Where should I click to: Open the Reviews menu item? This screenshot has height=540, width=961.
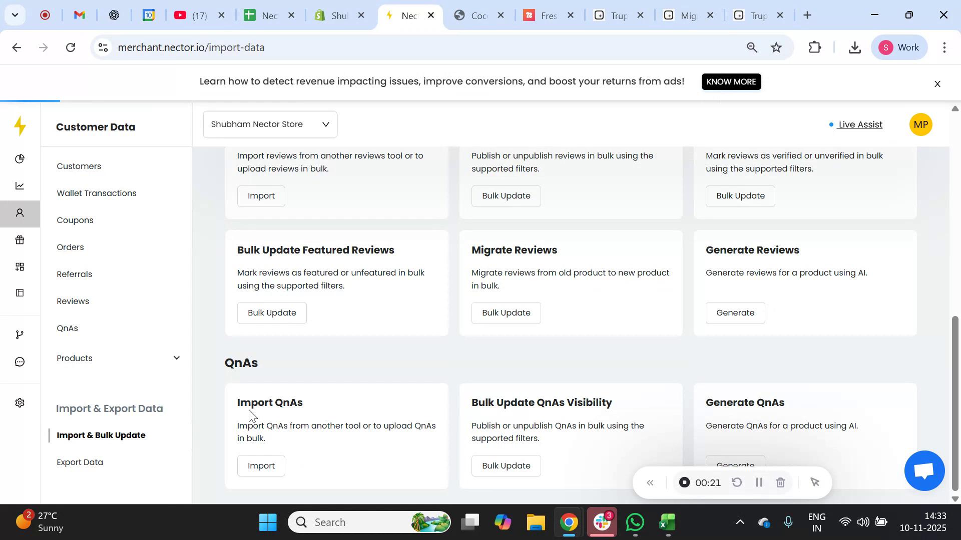[x=73, y=301]
